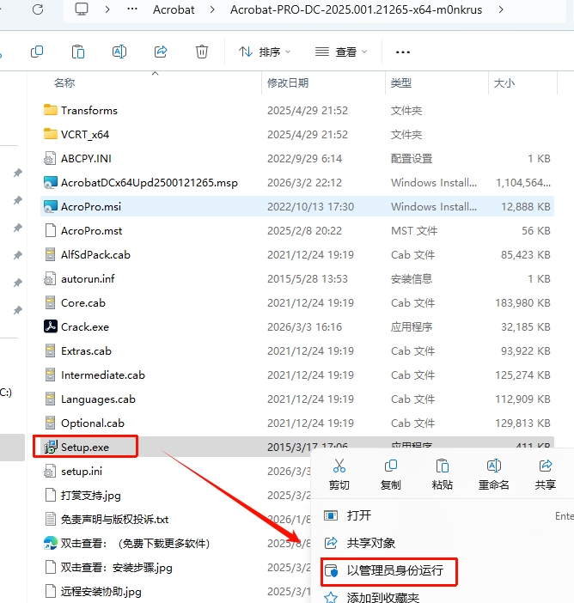574x603 pixels.
Task: Sort by the 大小 column header
Action: pos(504,82)
